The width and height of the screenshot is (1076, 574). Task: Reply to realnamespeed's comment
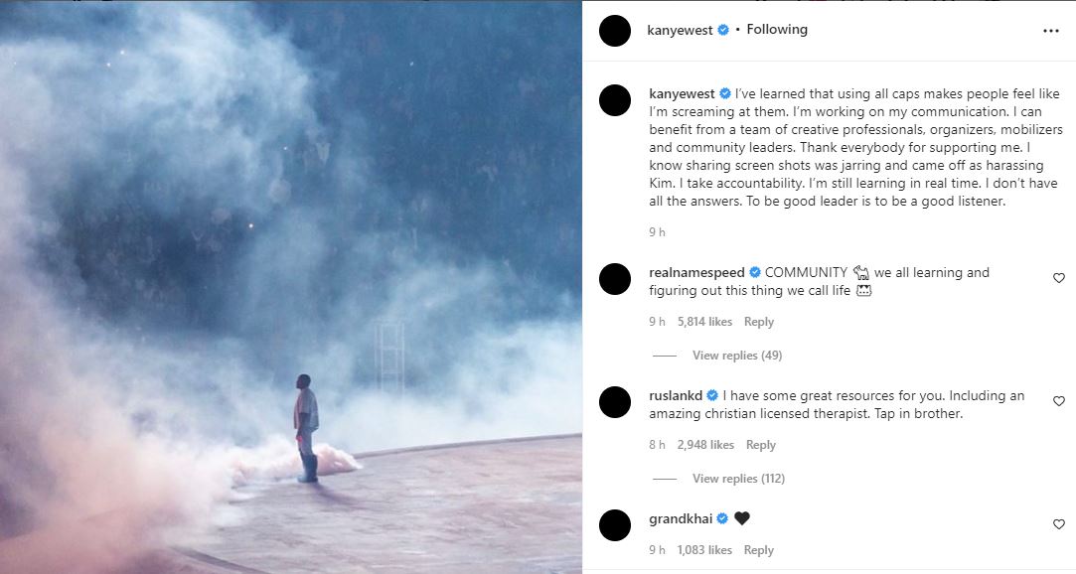click(x=759, y=322)
